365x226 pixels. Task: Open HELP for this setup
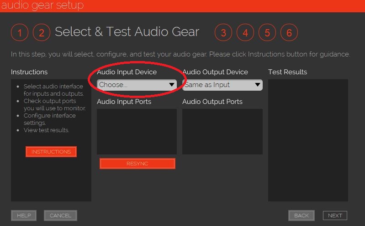click(23, 216)
